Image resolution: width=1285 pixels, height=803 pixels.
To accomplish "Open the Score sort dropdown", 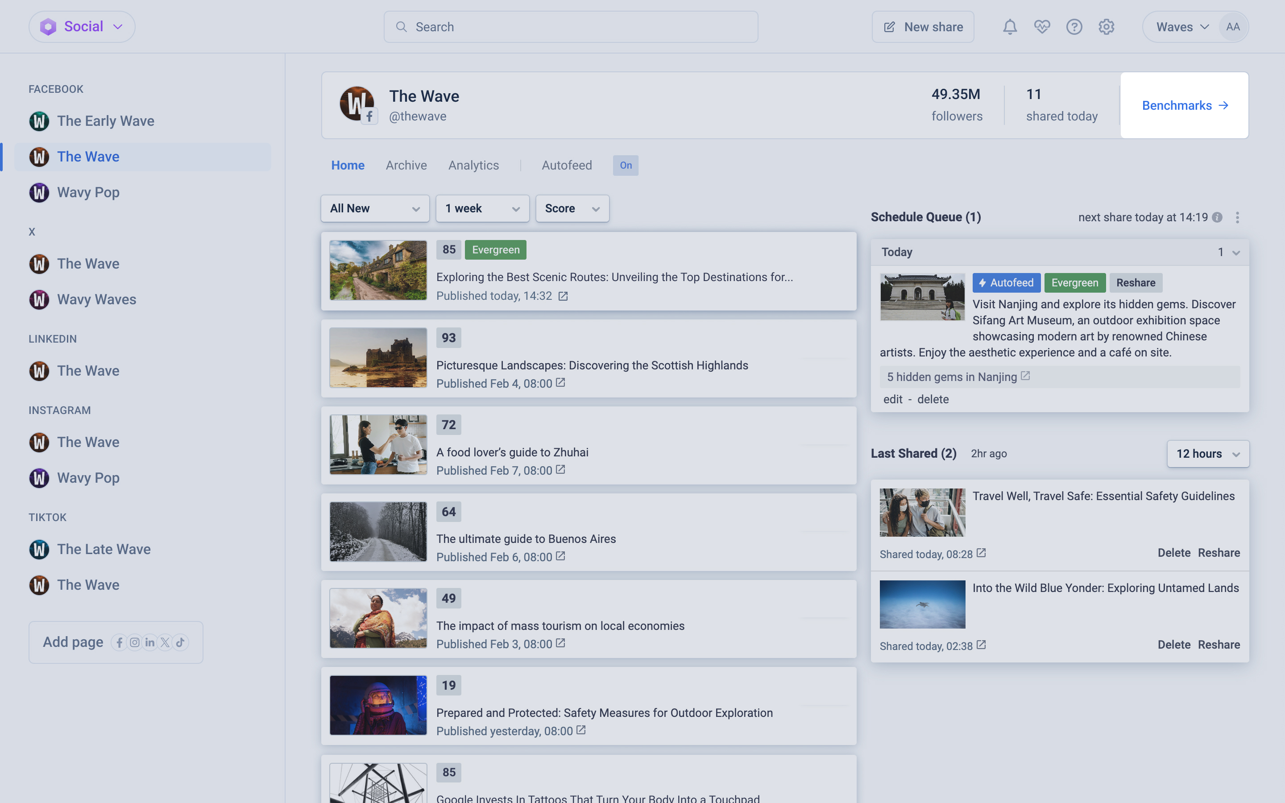I will [572, 209].
